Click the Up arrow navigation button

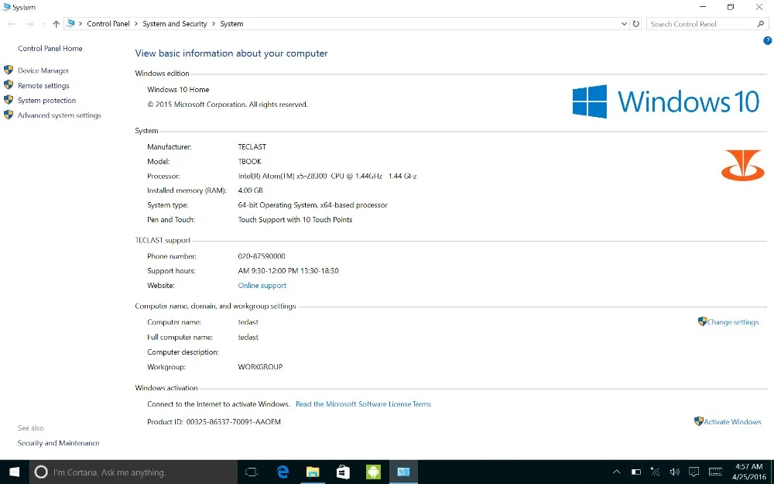point(57,24)
